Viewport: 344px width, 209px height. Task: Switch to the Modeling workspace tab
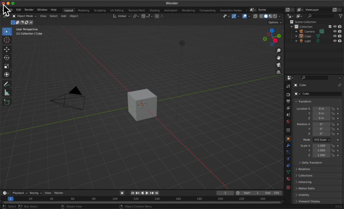pyautogui.click(x=83, y=10)
